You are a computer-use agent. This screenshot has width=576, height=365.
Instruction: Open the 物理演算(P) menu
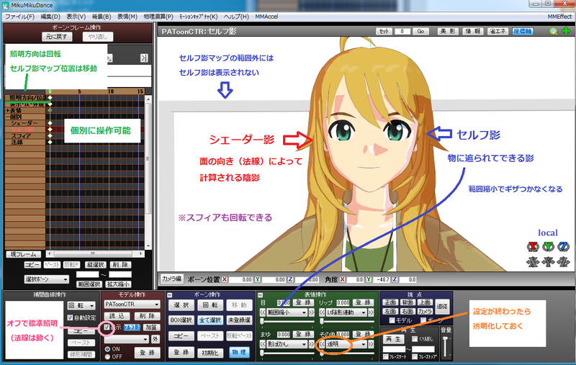pos(158,17)
